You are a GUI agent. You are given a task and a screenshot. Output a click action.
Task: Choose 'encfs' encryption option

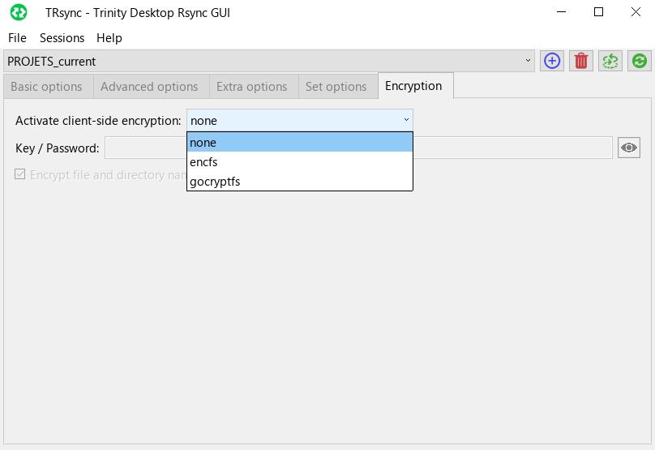click(299, 162)
